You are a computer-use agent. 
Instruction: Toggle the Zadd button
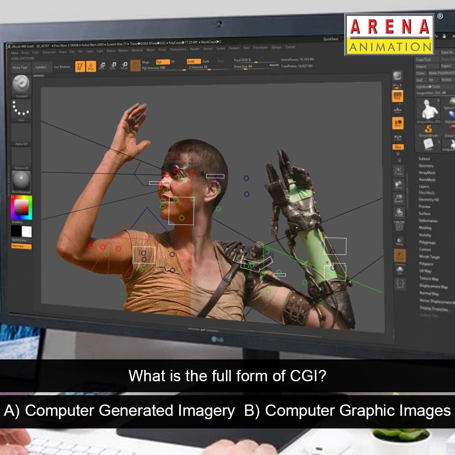[194, 62]
